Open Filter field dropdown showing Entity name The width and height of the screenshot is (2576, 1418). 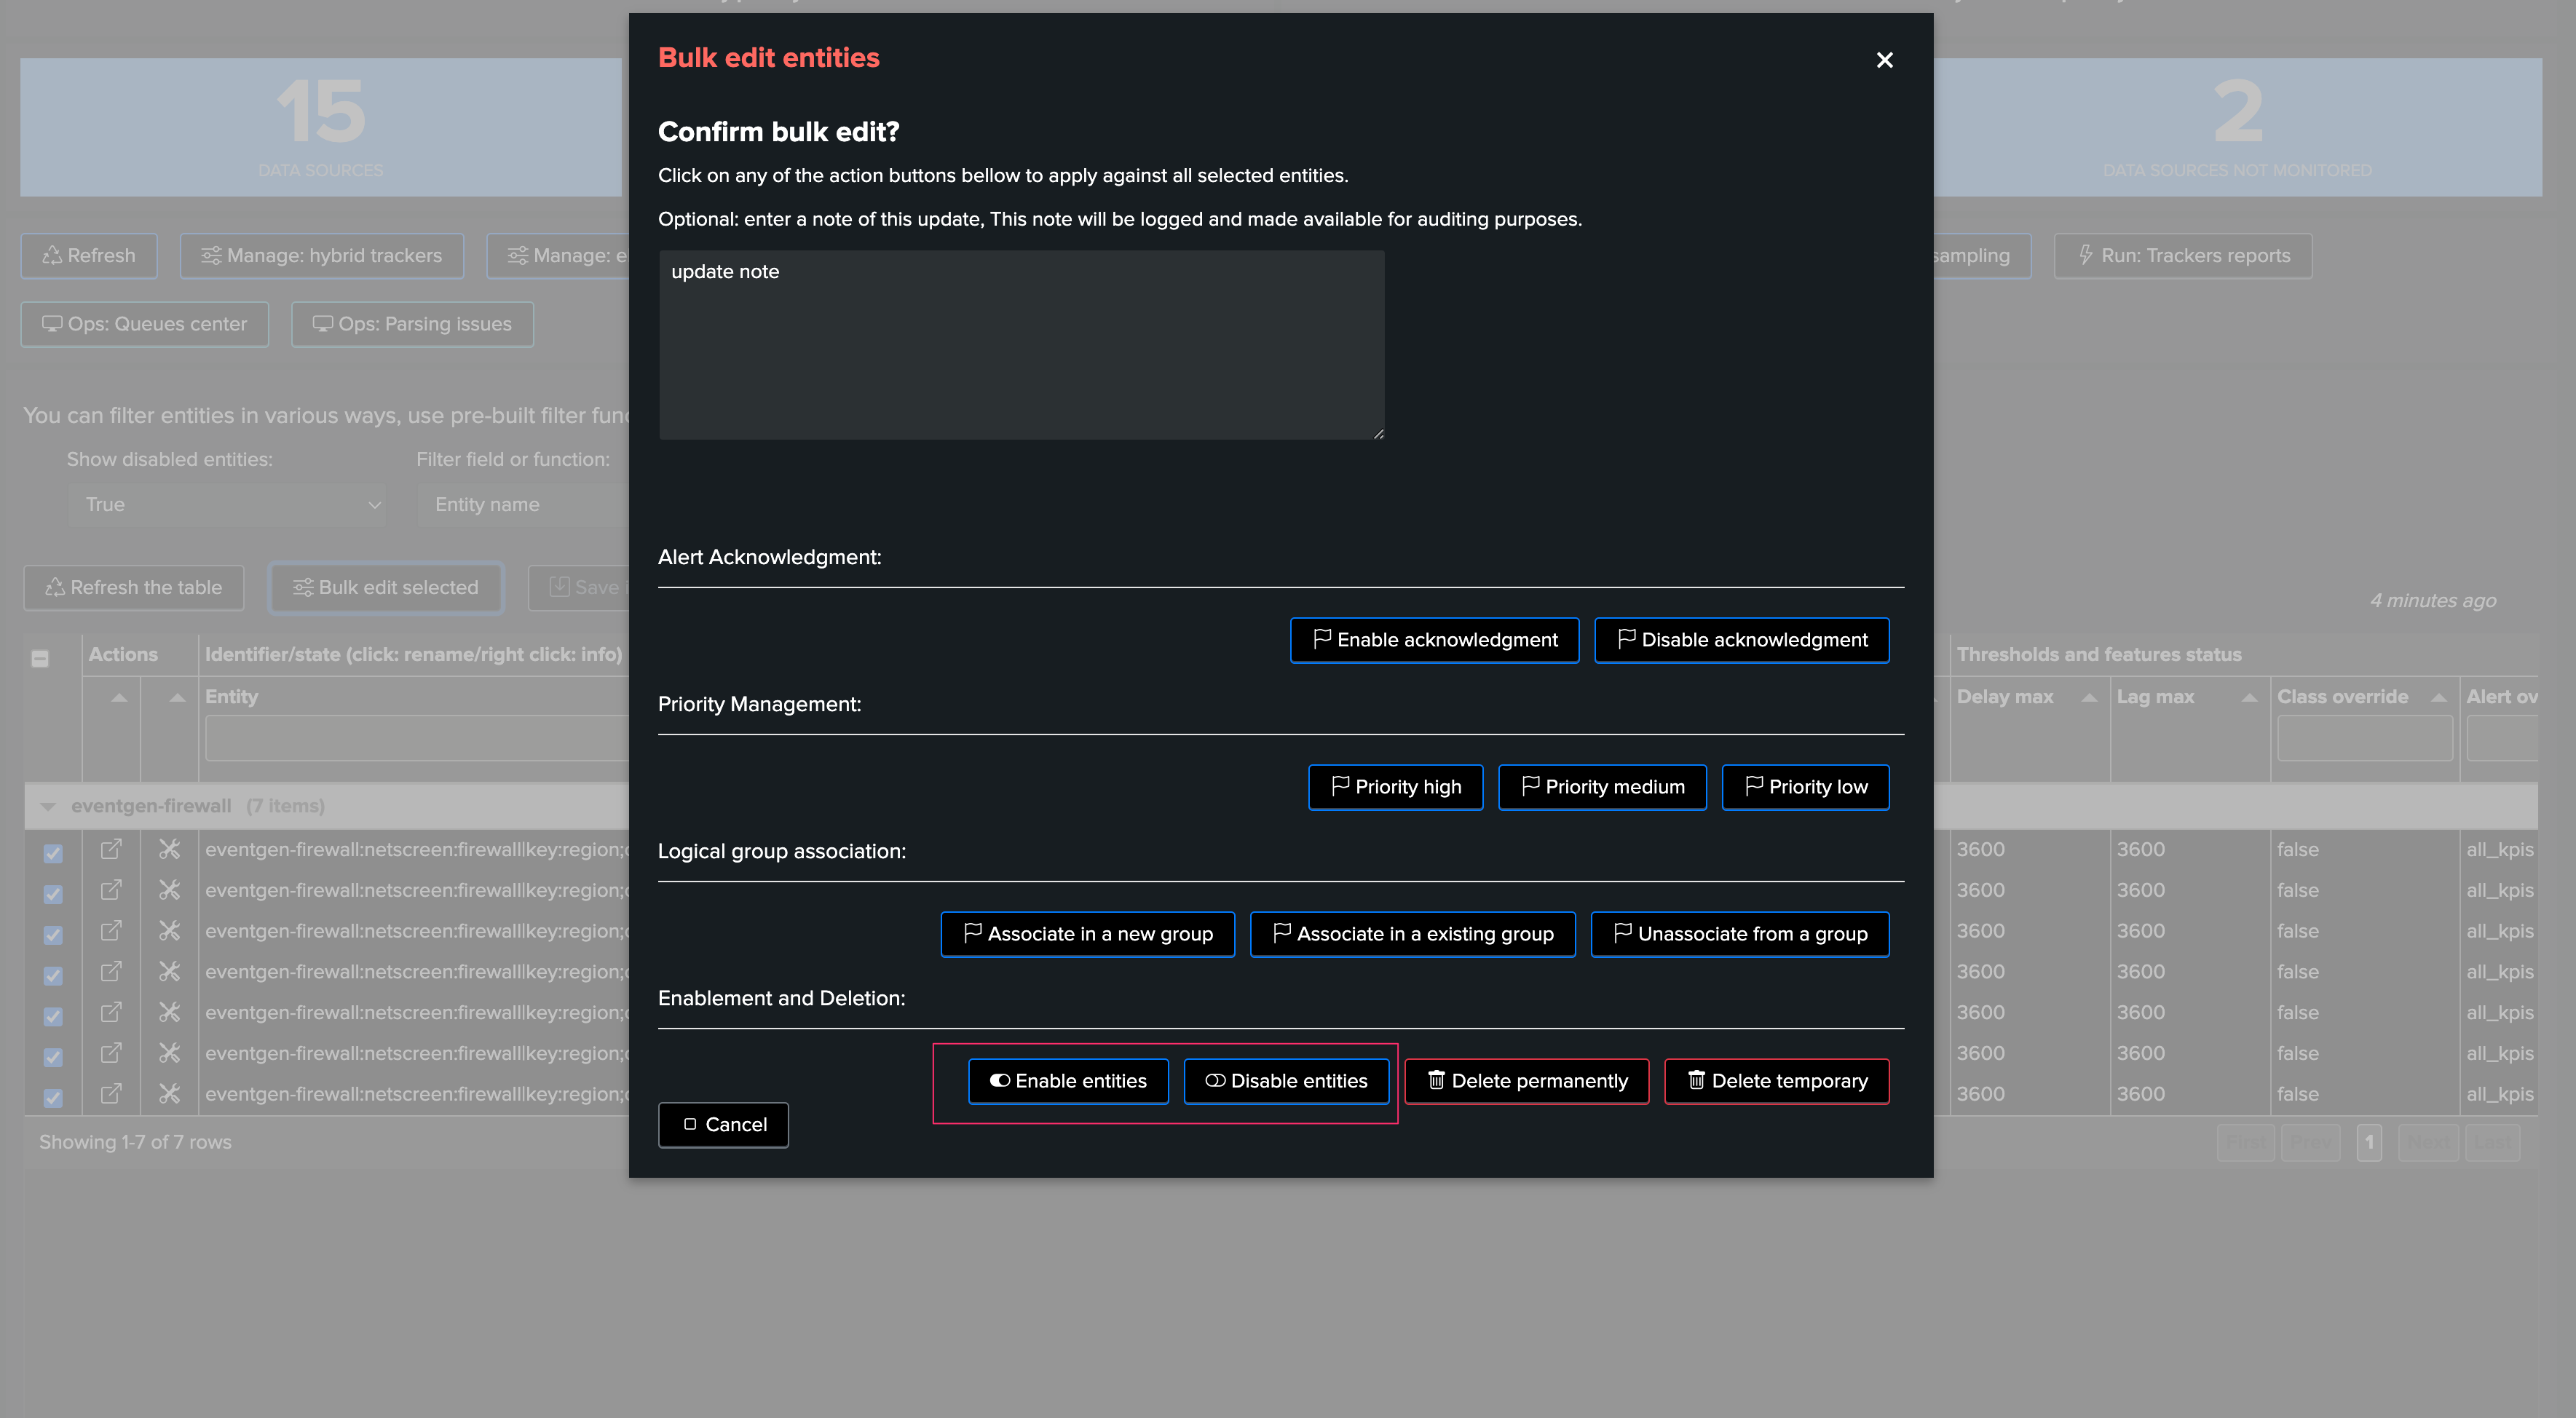coord(522,505)
